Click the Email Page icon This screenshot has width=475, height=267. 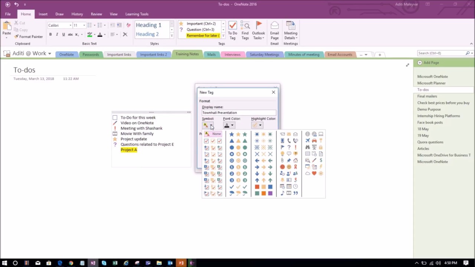[275, 30]
